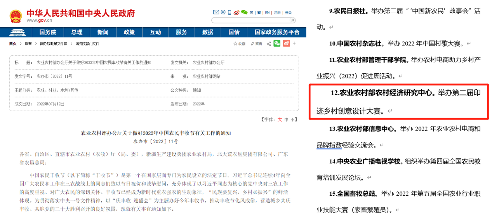Click the 收藏 star icon
This screenshot has height=217, width=492.
pyautogui.click(x=235, y=43)
